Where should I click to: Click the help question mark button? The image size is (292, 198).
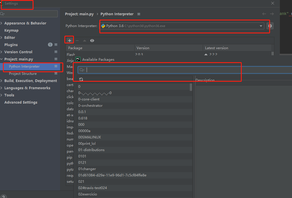(x=3, y=197)
